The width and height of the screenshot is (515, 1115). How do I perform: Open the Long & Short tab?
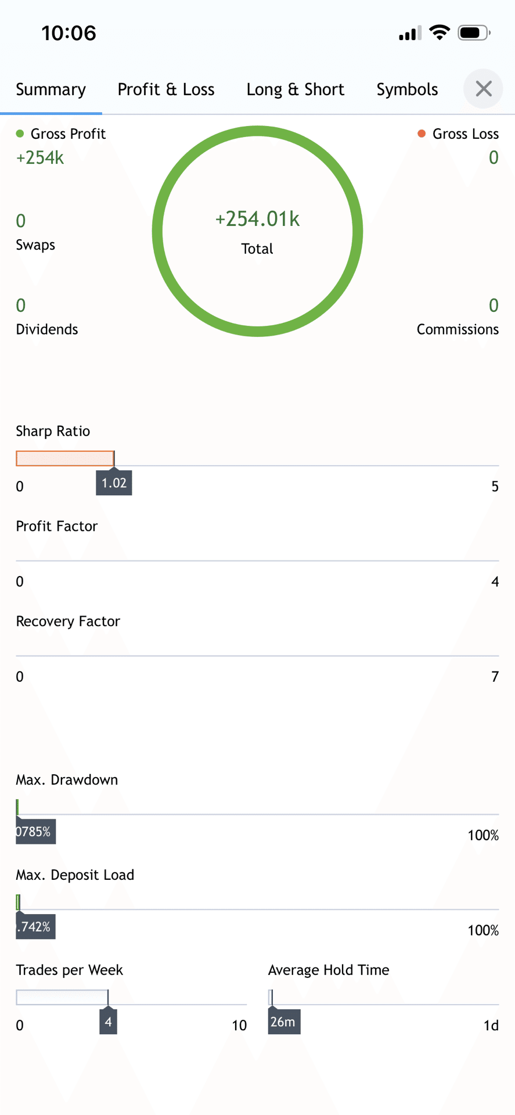295,89
